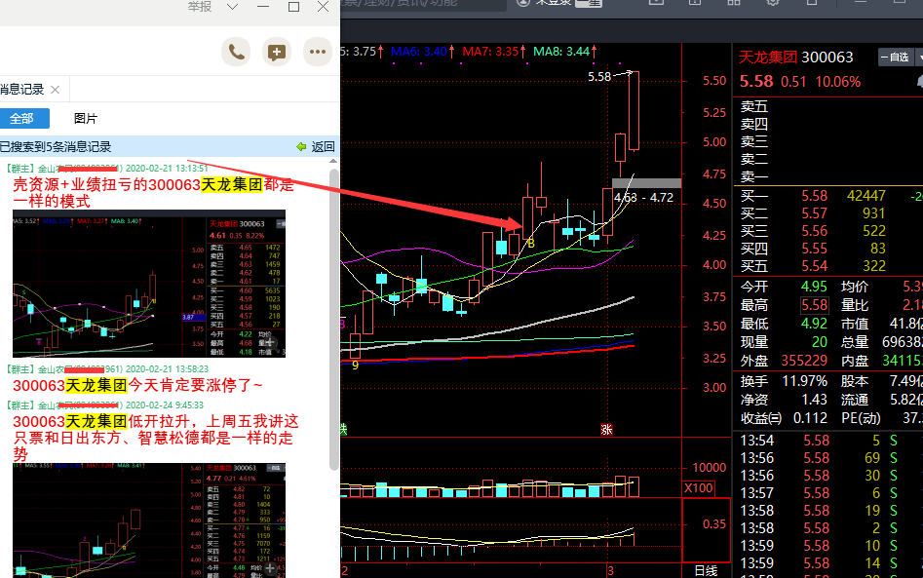This screenshot has height=578, width=923.
Task: Select the 买四 bid price 5.55
Action: (x=814, y=249)
